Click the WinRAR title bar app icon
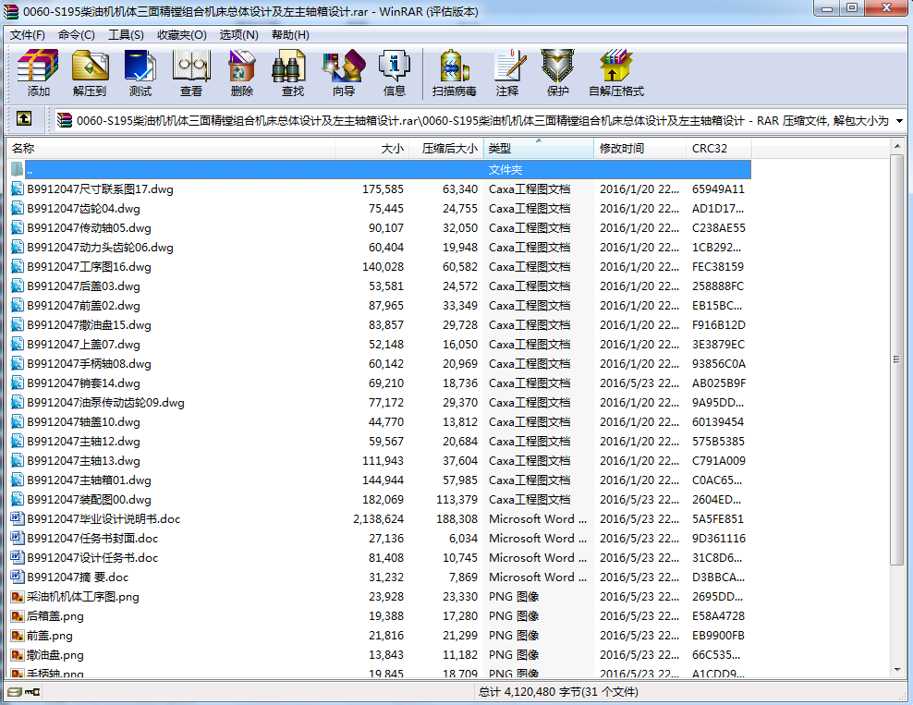 point(10,11)
